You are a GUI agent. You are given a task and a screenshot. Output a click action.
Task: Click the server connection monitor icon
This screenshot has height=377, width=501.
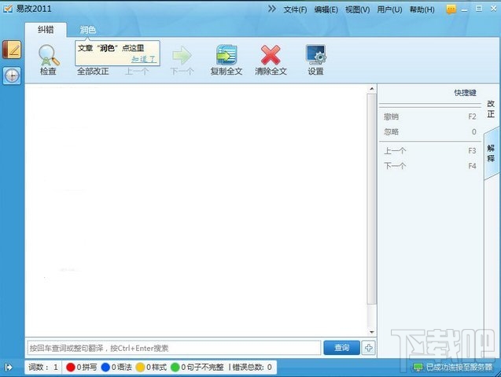point(418,367)
